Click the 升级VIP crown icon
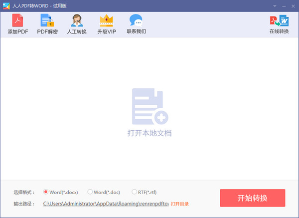299x218 pixels. 107,20
